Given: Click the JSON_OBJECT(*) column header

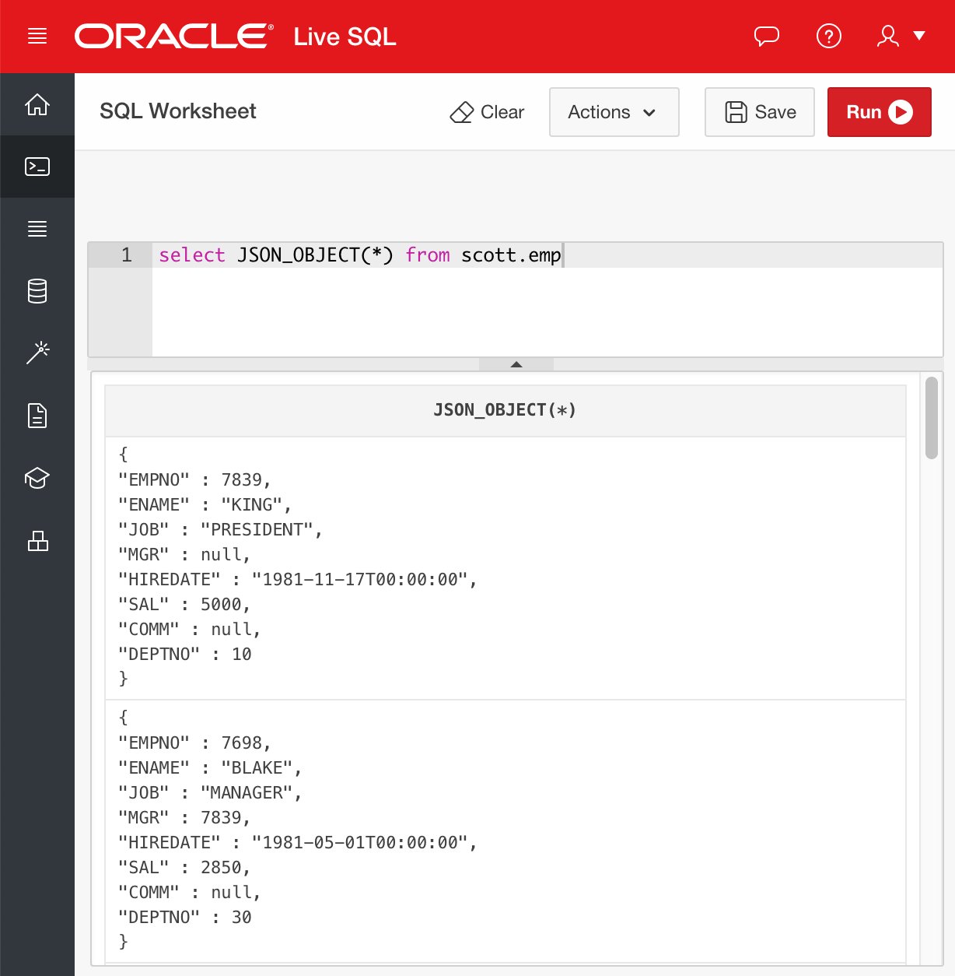Looking at the screenshot, I should (x=505, y=410).
